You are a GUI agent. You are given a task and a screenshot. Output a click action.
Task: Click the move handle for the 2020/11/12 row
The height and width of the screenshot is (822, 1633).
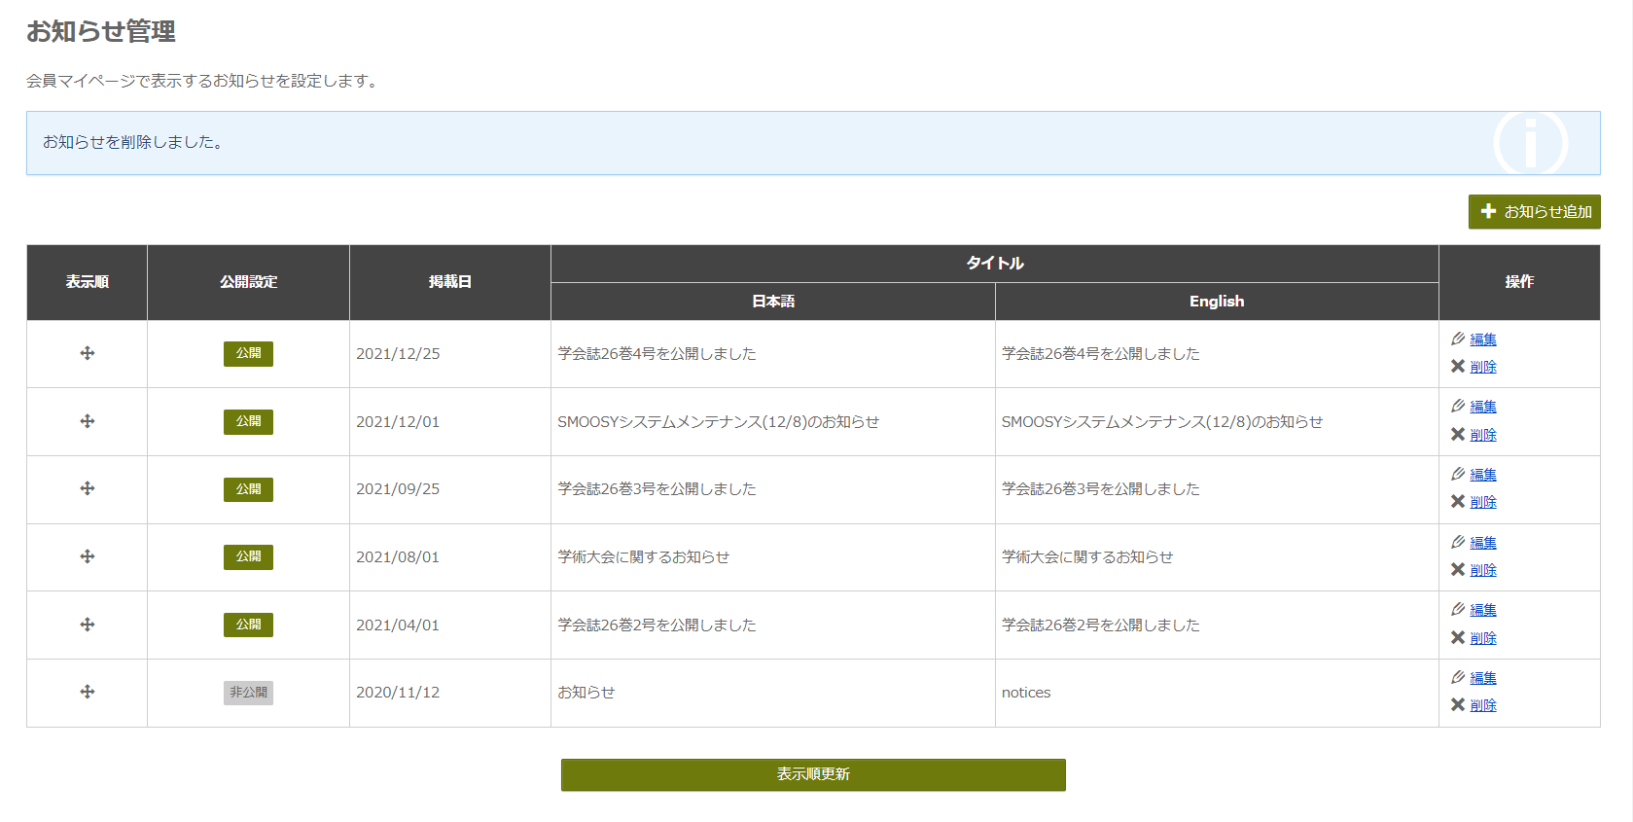[x=88, y=692]
